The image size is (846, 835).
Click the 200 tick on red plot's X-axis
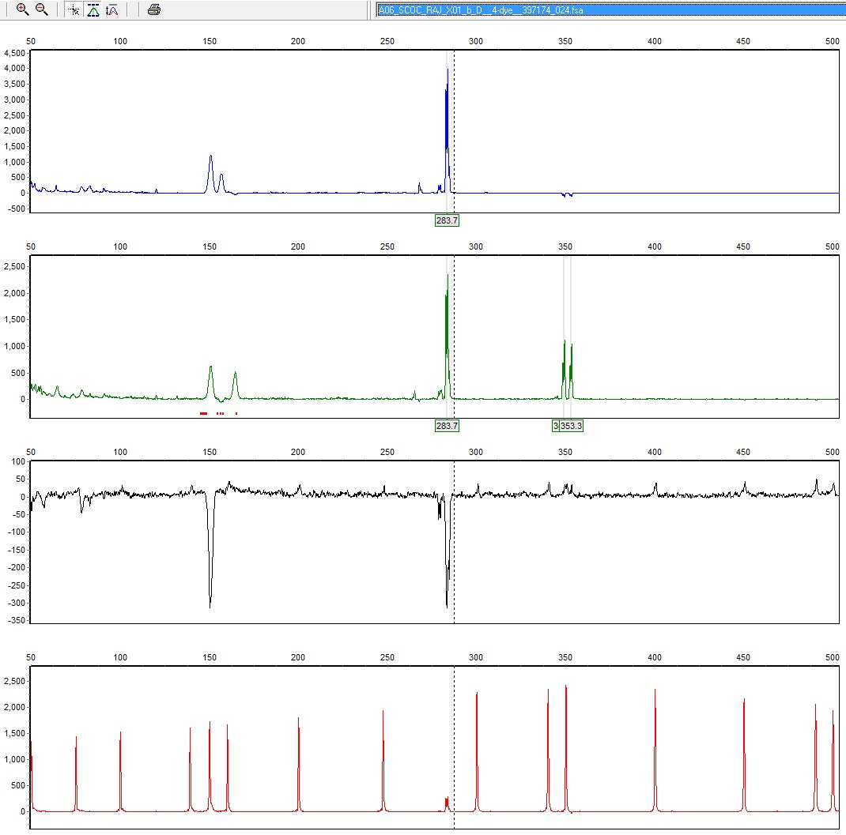(x=298, y=657)
